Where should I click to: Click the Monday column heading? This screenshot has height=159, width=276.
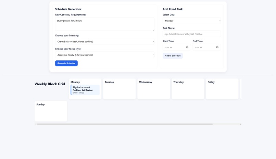click(75, 82)
